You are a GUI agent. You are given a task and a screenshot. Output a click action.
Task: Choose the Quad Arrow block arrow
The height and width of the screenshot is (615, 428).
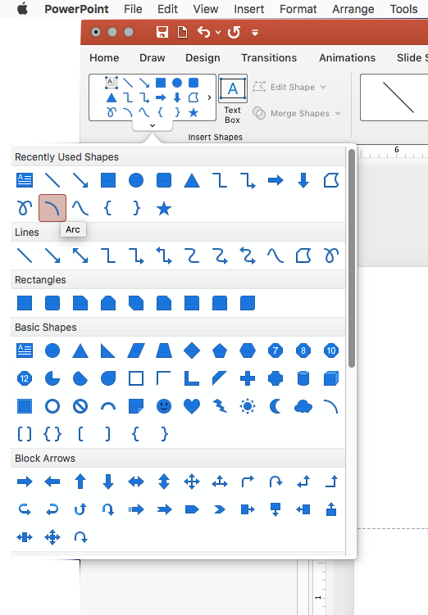click(x=192, y=482)
